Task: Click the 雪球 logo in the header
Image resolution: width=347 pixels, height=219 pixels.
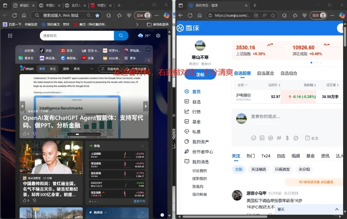Action: click(188, 28)
